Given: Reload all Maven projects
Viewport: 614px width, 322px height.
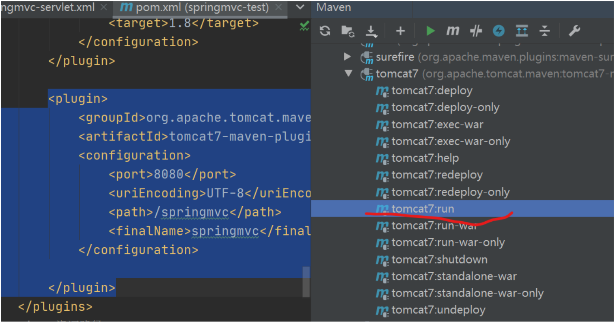Looking at the screenshot, I should (325, 31).
